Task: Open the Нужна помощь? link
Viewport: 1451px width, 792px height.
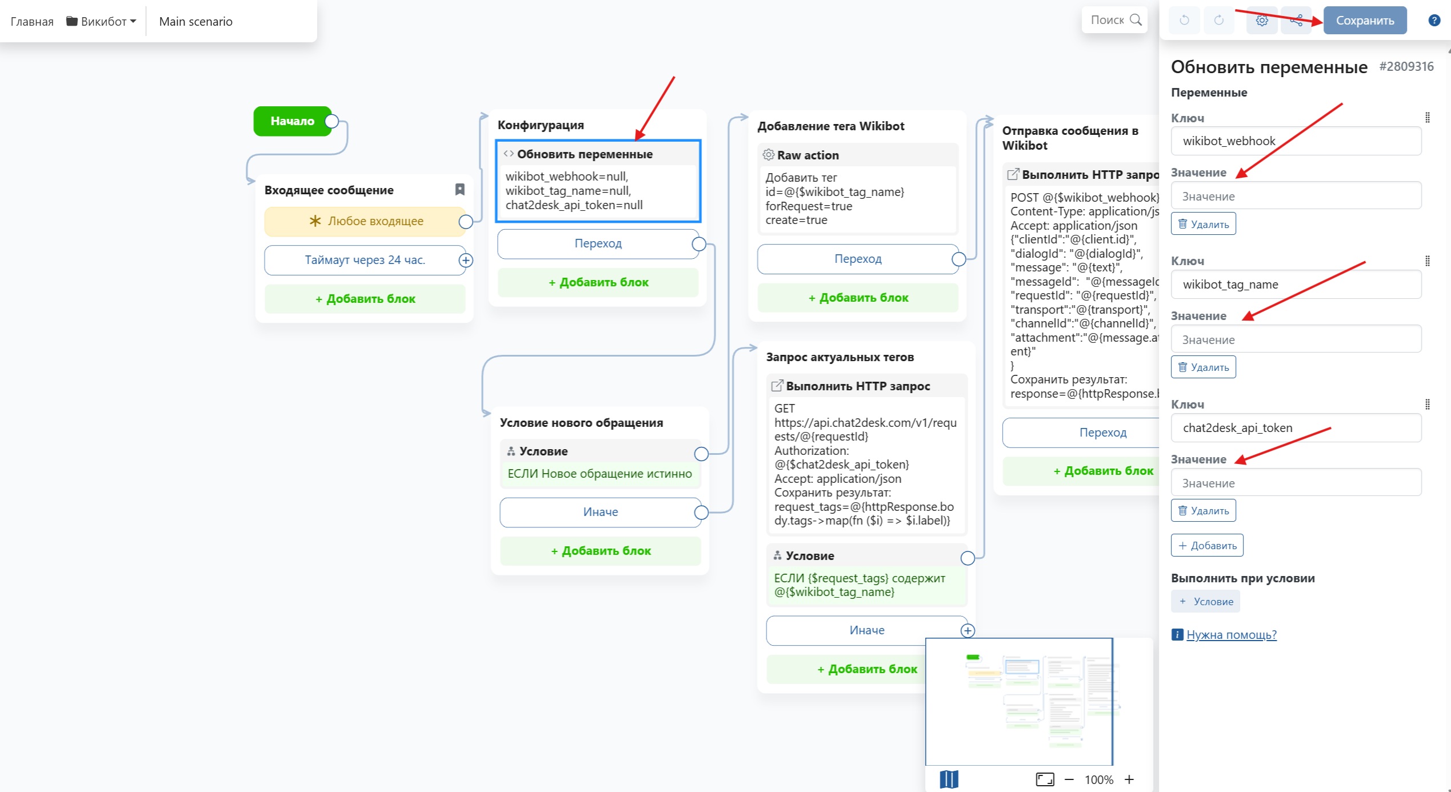Action: [x=1231, y=634]
